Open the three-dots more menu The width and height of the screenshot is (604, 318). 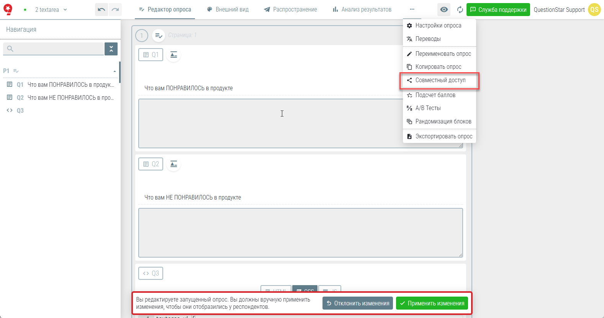coord(412,9)
